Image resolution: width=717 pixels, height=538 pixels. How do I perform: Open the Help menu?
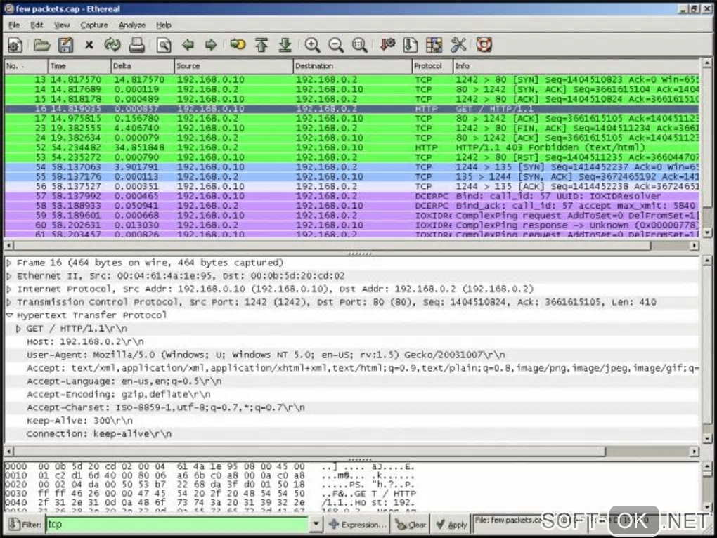click(x=164, y=25)
